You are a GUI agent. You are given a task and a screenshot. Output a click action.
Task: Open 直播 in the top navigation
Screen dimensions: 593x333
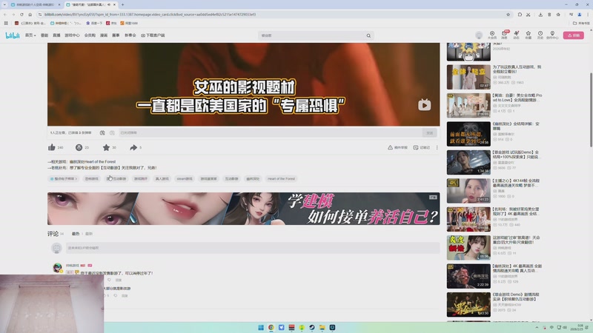(x=56, y=36)
